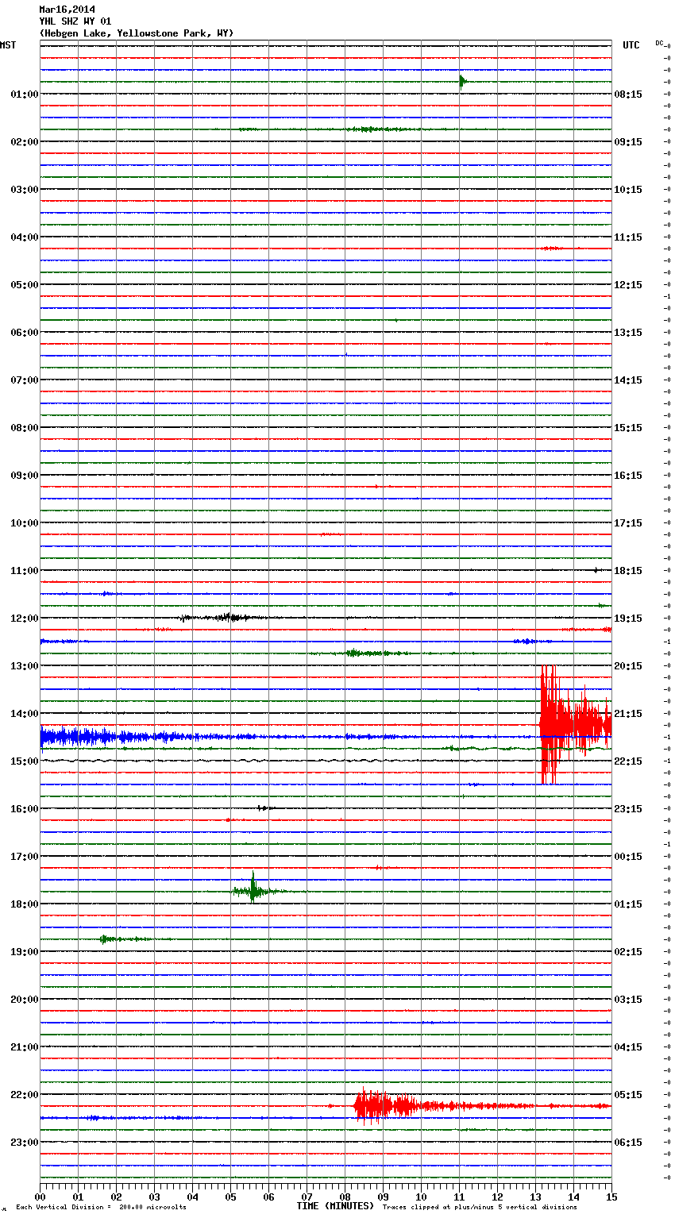Click minute axis tick label 03
Screen dimensions: 675x1218
(x=154, y=1197)
